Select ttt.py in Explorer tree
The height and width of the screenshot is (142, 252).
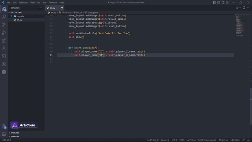(19, 20)
